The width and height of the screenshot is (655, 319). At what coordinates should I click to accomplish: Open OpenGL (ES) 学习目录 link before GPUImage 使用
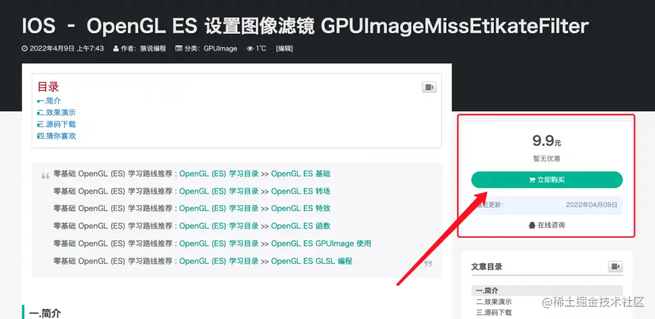219,244
